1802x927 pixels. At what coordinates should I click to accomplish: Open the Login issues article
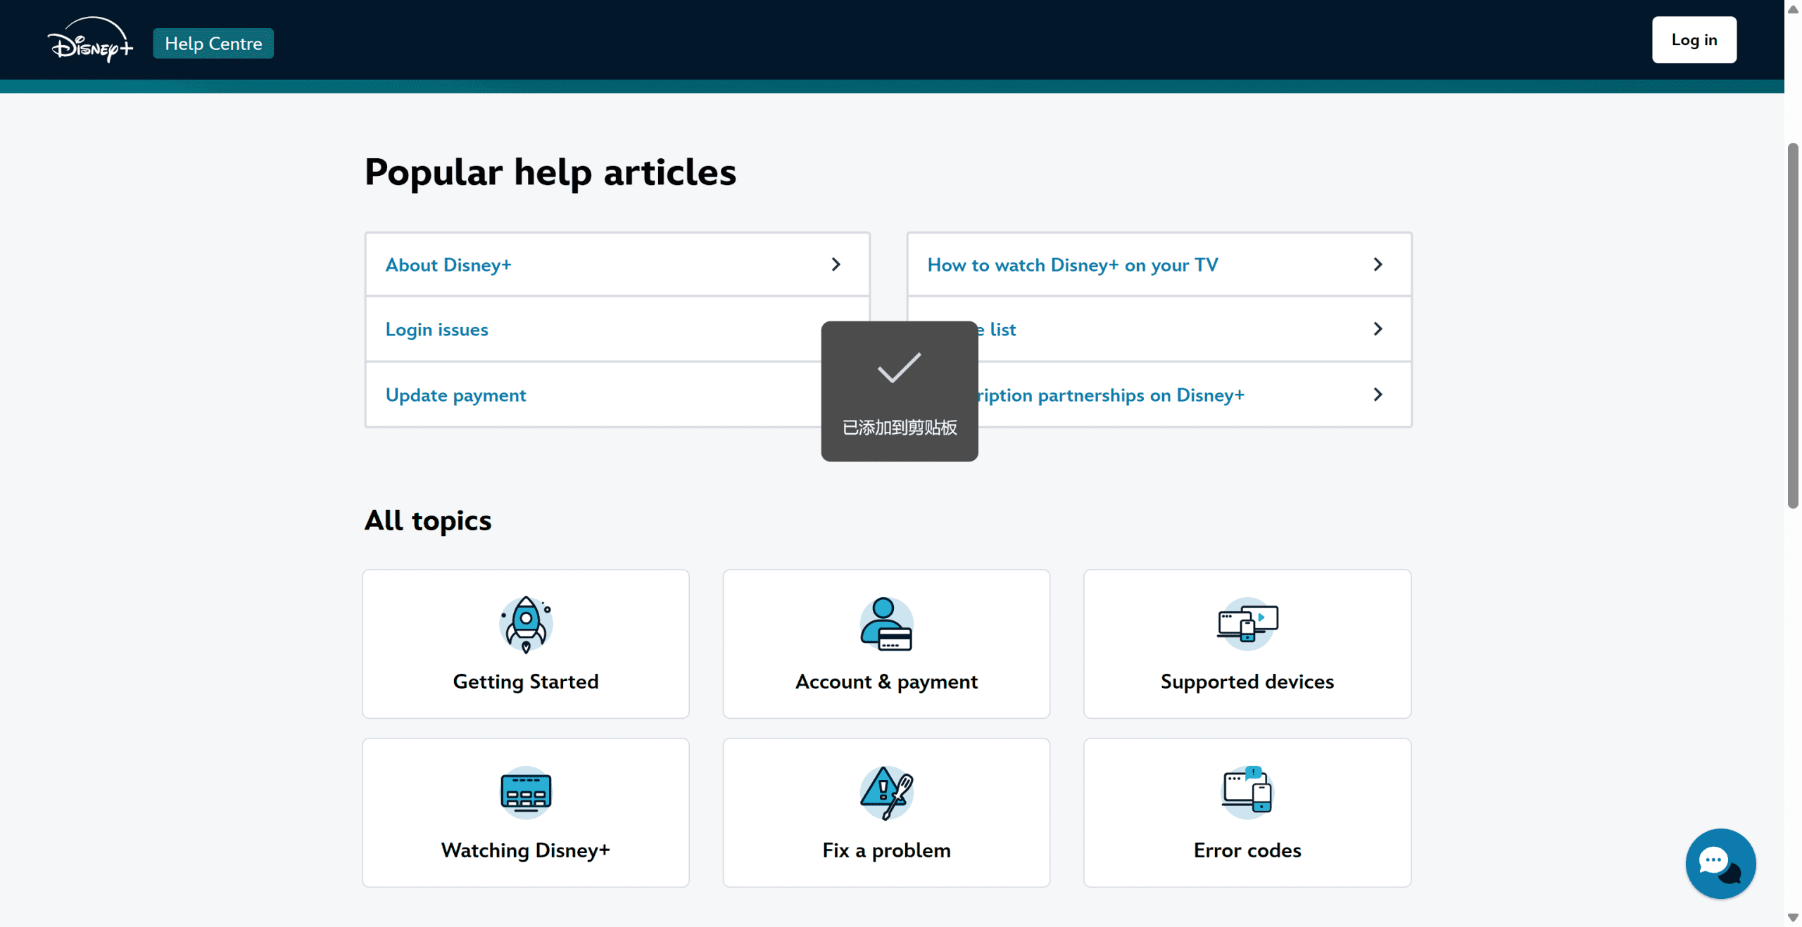pos(436,329)
